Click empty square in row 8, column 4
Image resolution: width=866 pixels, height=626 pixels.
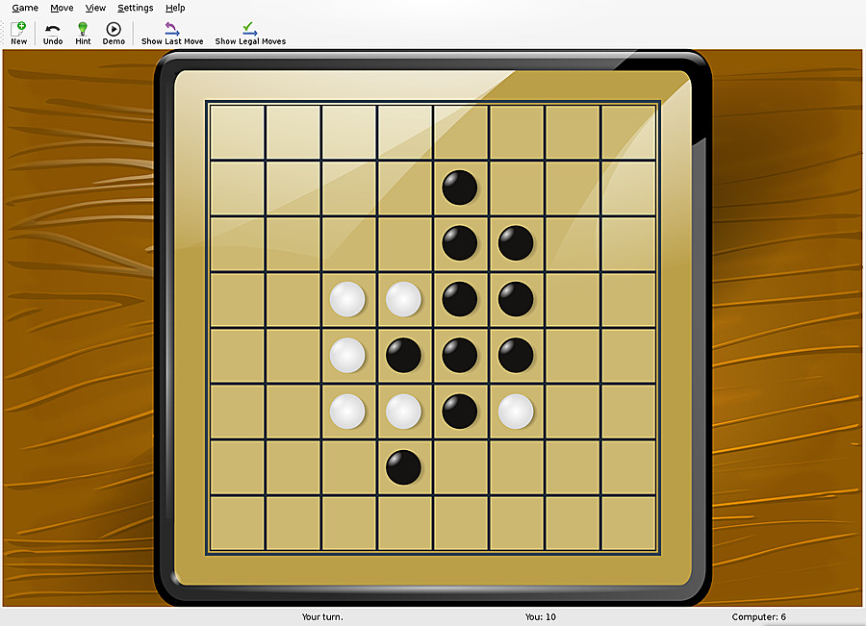coord(405,523)
